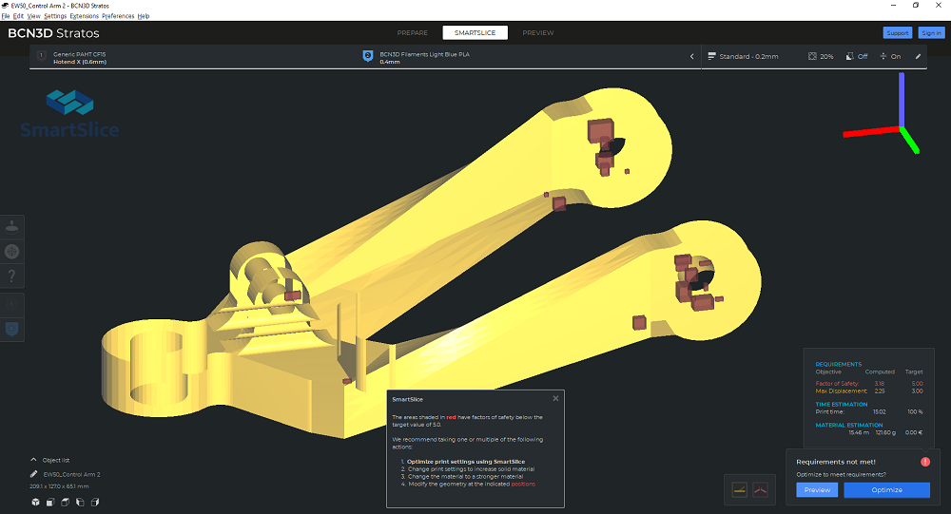Click the extruder 2 shield icon
Viewport: 951px width, 514px height.
(367, 56)
